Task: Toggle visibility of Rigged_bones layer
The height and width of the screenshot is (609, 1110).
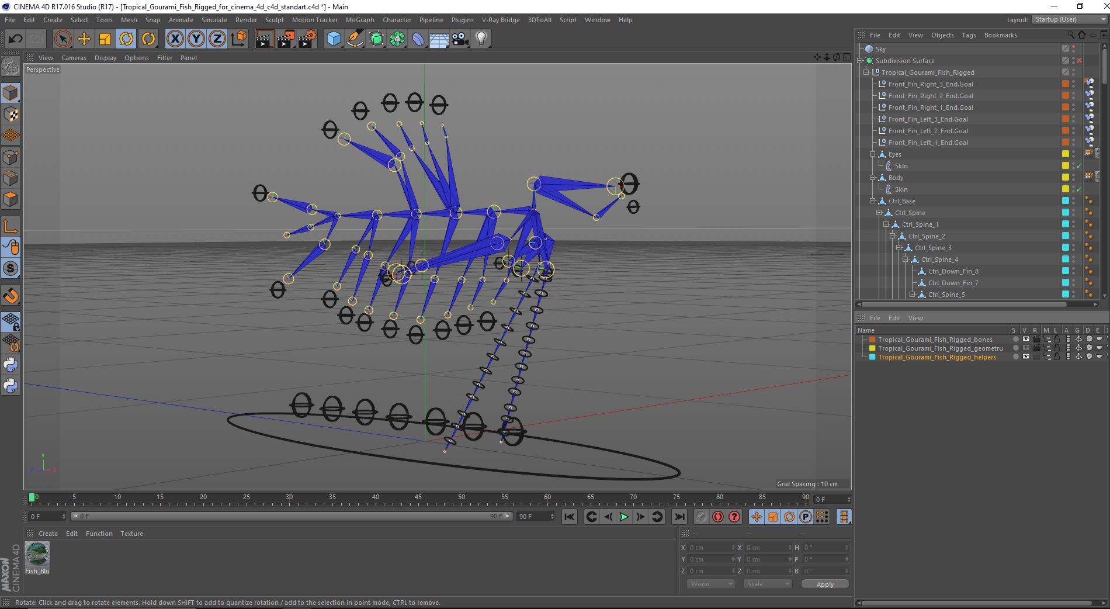Action: coord(1025,340)
